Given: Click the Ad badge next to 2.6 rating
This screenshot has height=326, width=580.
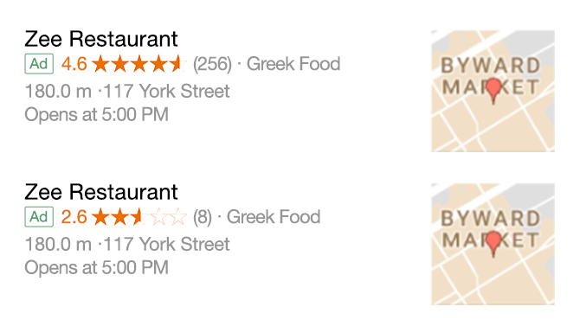Looking at the screenshot, I should (39, 216).
